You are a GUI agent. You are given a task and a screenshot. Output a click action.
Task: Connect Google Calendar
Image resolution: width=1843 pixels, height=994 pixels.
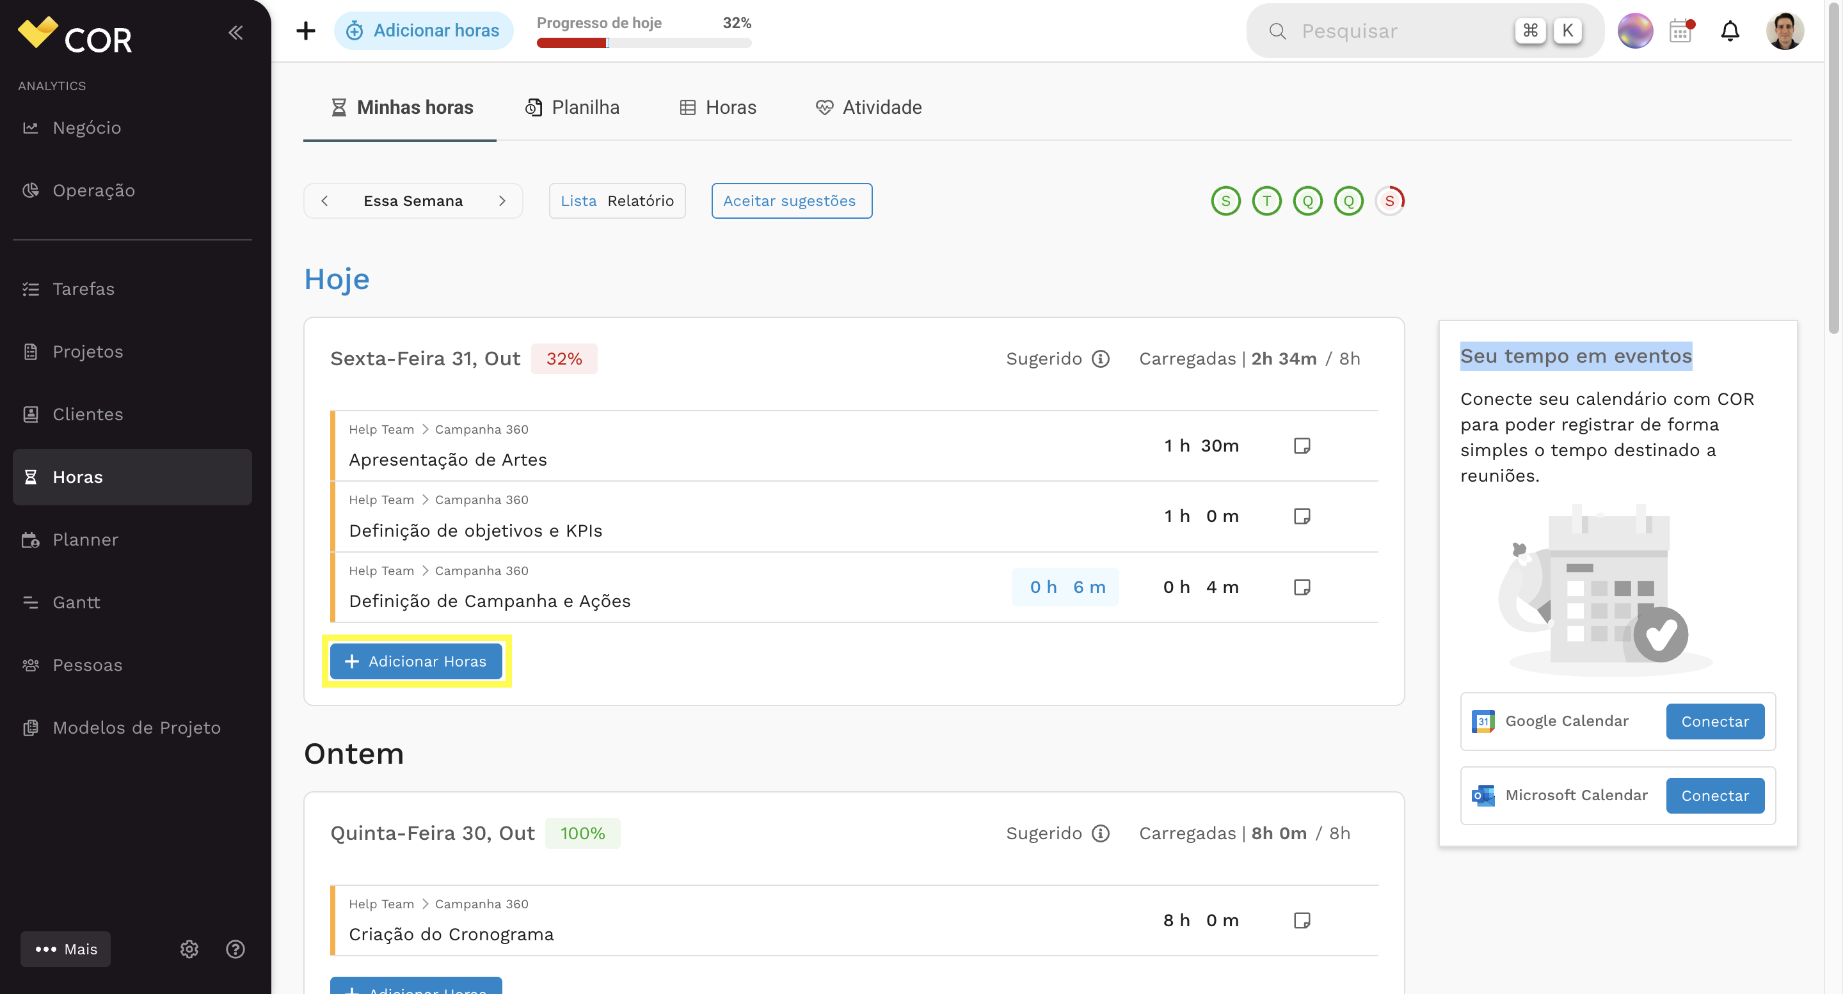(x=1715, y=722)
